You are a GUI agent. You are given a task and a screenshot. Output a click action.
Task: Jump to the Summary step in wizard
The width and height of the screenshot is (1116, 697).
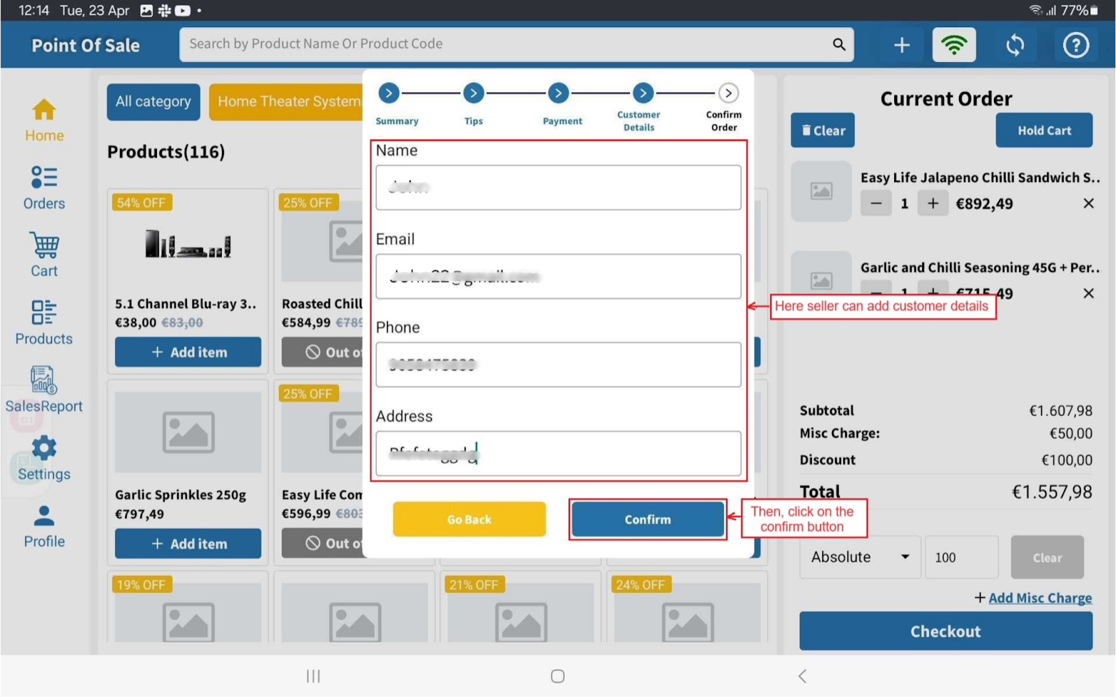coord(389,93)
